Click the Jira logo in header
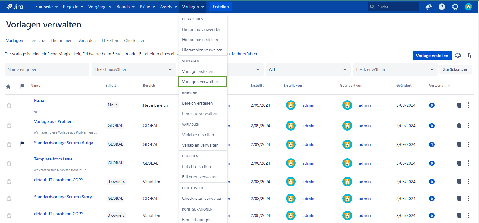 coord(15,7)
